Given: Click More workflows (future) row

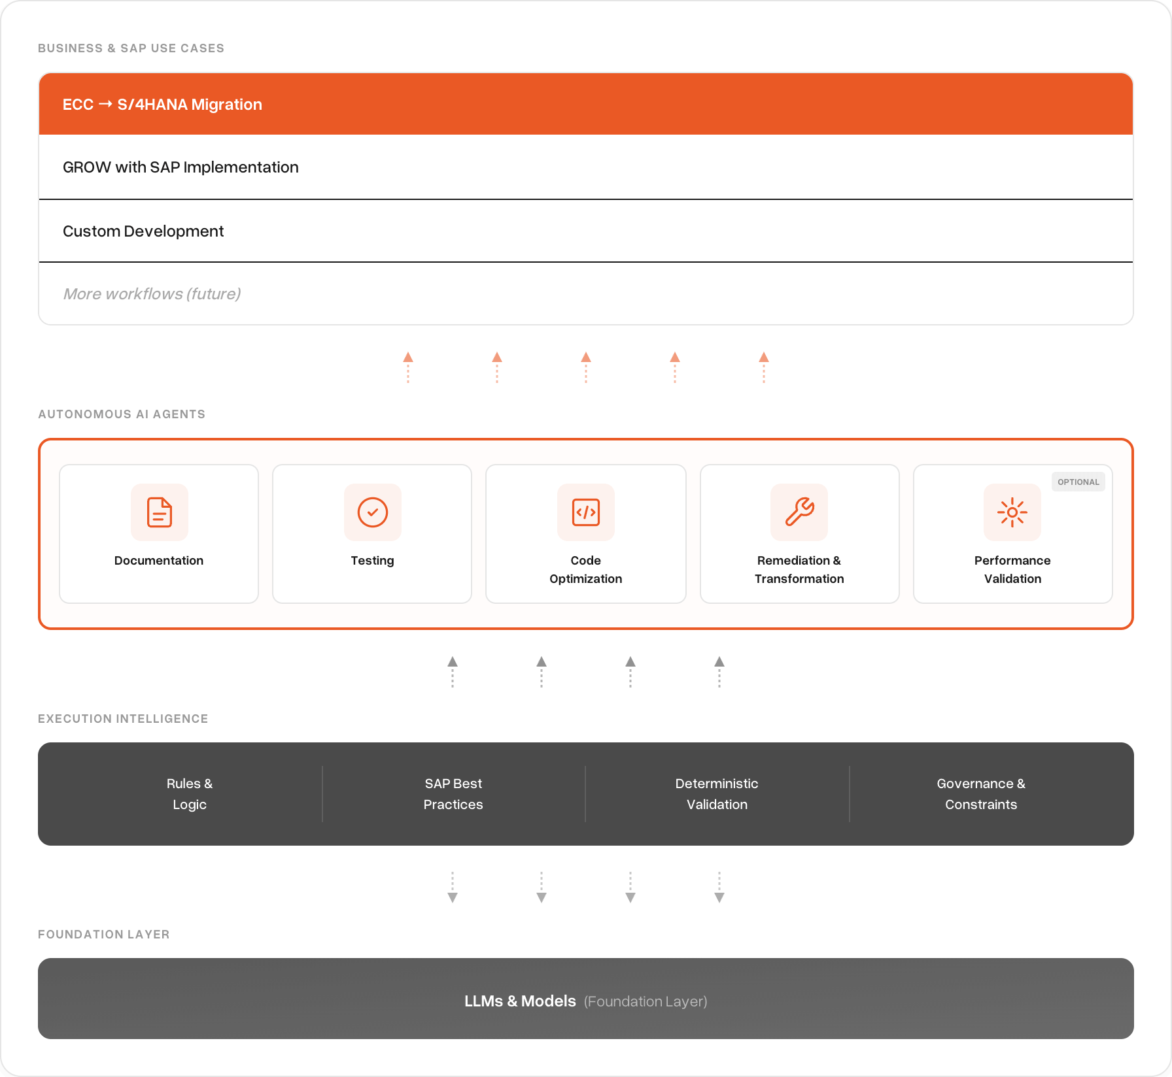Looking at the screenshot, I should click(x=152, y=294).
